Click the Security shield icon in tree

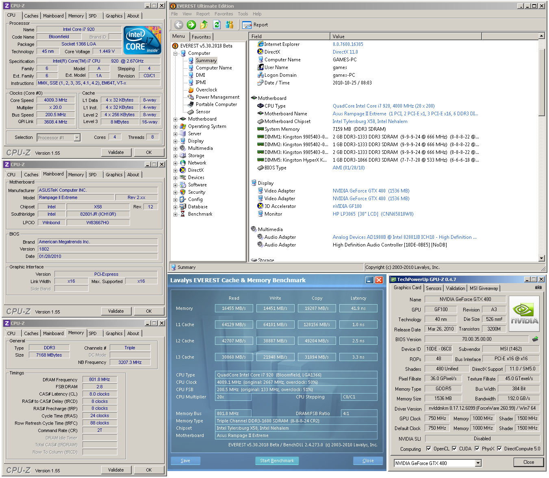click(x=183, y=192)
